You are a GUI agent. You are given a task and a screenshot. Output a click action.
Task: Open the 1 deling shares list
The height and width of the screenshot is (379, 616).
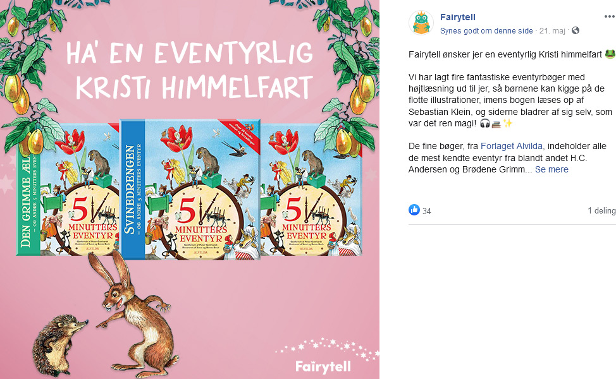tap(601, 211)
